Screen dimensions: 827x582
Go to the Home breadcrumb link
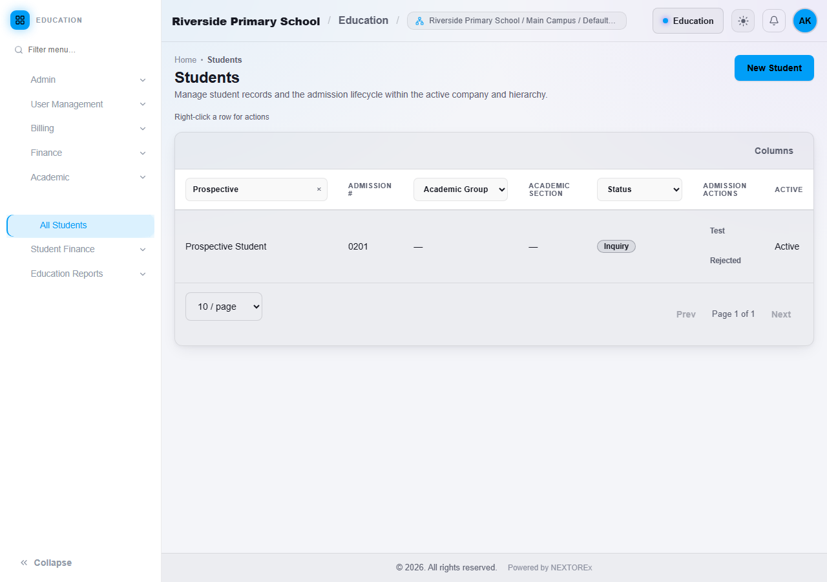click(x=185, y=60)
